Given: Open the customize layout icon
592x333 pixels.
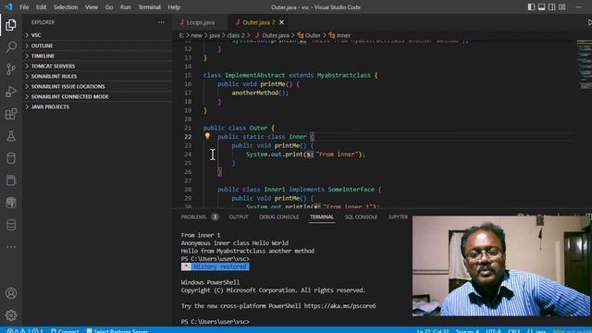Looking at the screenshot, I should coord(562,7).
